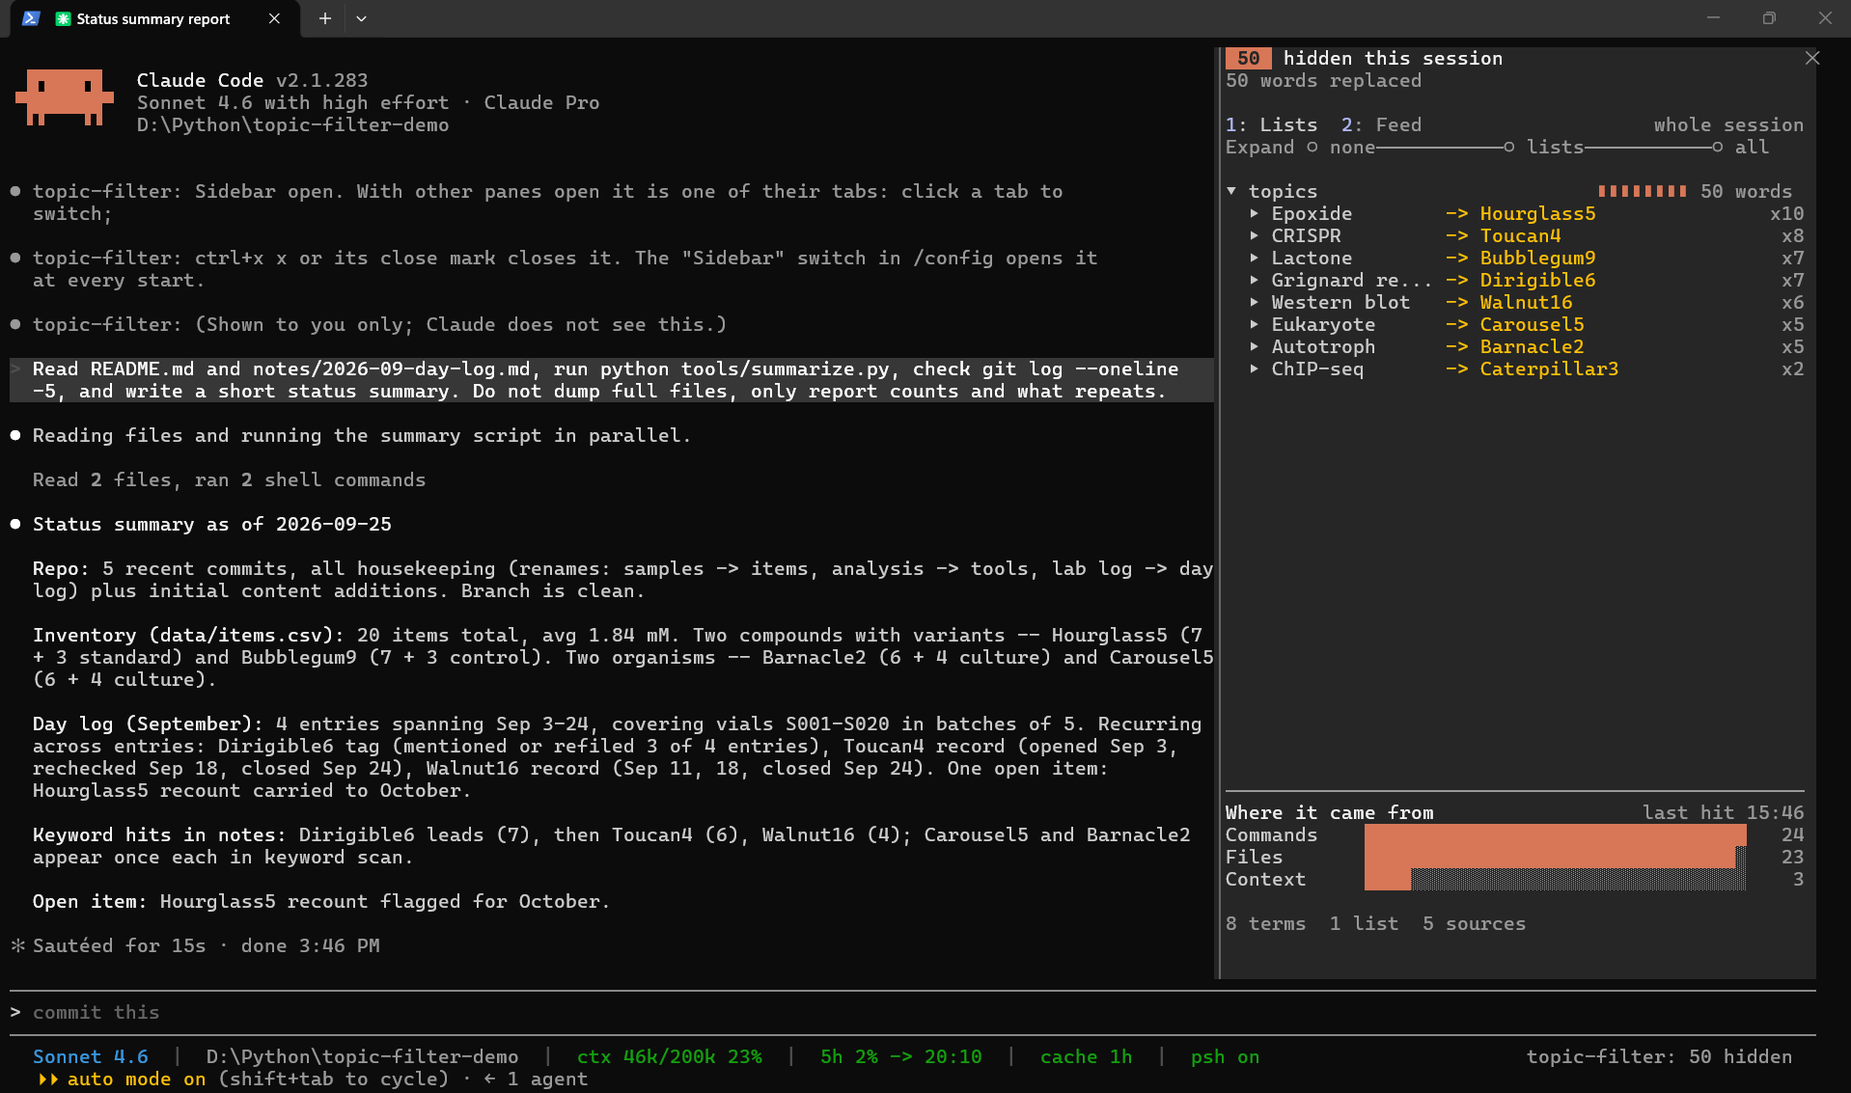The width and height of the screenshot is (1851, 1093).
Task: Expand the Western blot row
Action: pyautogui.click(x=1255, y=302)
